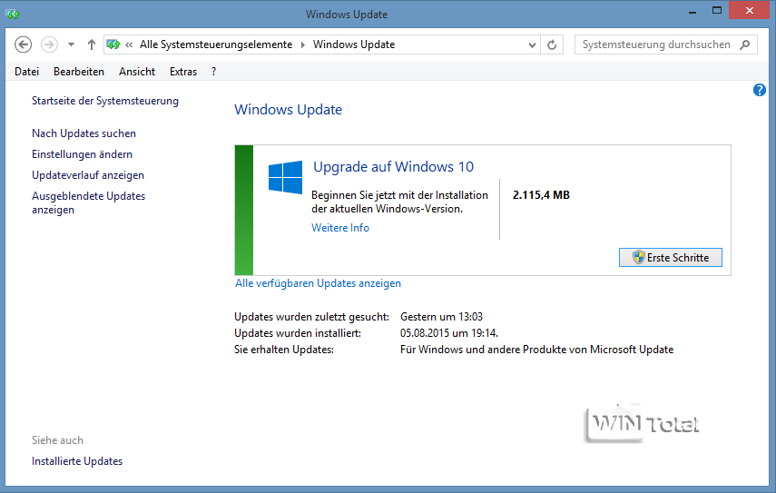Open the recent locations dropdown arrow
The width and height of the screenshot is (776, 493).
coord(72,44)
